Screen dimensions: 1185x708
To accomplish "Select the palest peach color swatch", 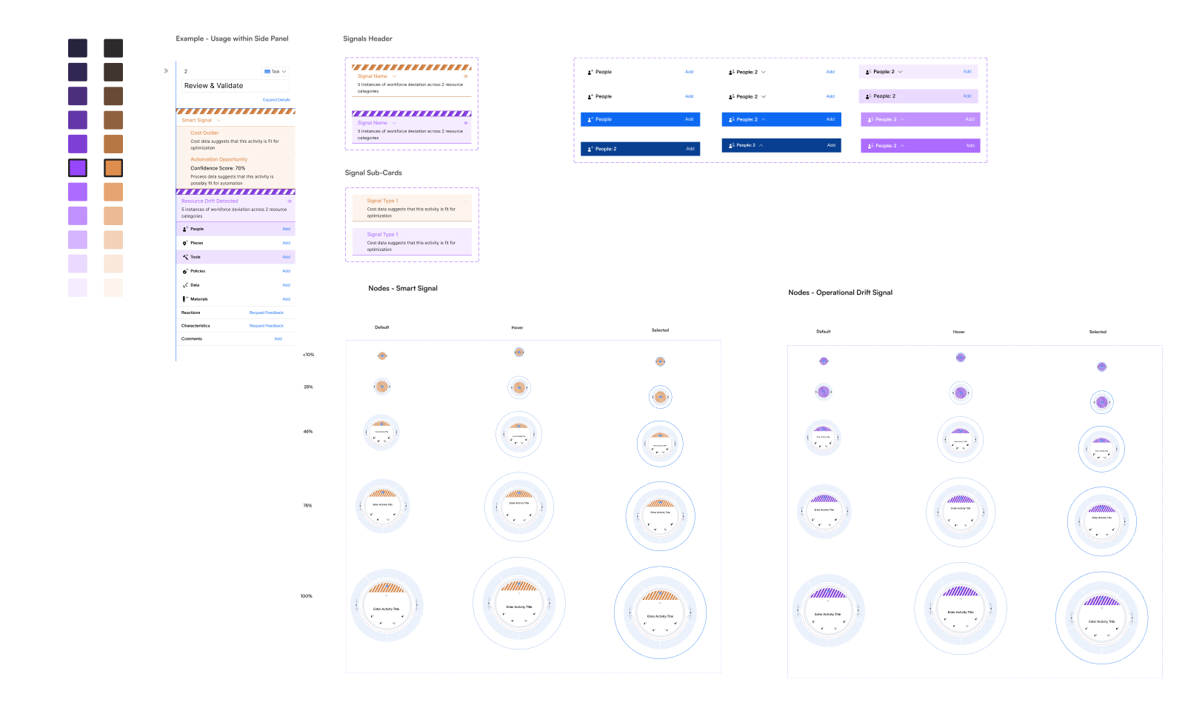I will [113, 287].
